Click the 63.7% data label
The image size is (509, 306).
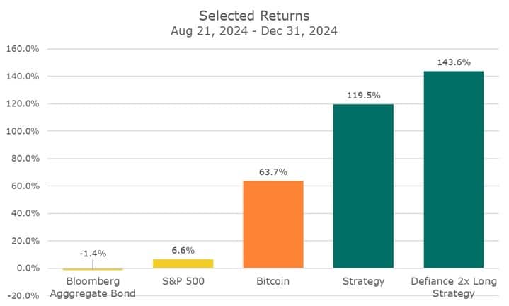(x=273, y=172)
